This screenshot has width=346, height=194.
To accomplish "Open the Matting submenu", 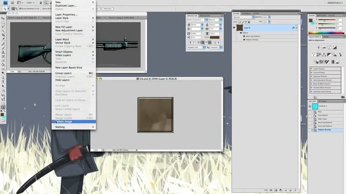I will pos(74,127).
